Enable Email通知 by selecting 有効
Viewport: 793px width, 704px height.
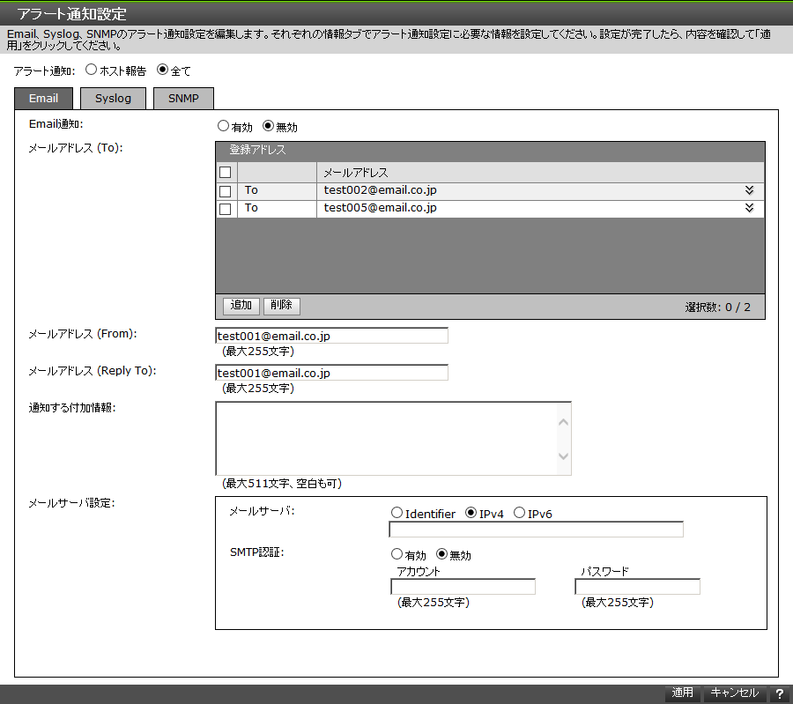(224, 125)
